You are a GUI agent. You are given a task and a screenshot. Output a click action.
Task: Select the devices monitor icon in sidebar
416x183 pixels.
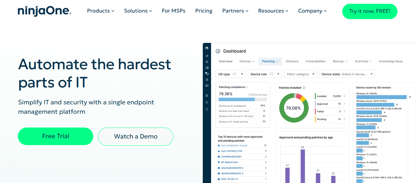207,67
